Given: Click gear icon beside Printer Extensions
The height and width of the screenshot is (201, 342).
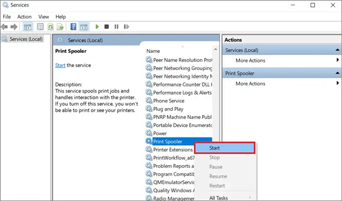Looking at the screenshot, I should pyautogui.click(x=149, y=150).
